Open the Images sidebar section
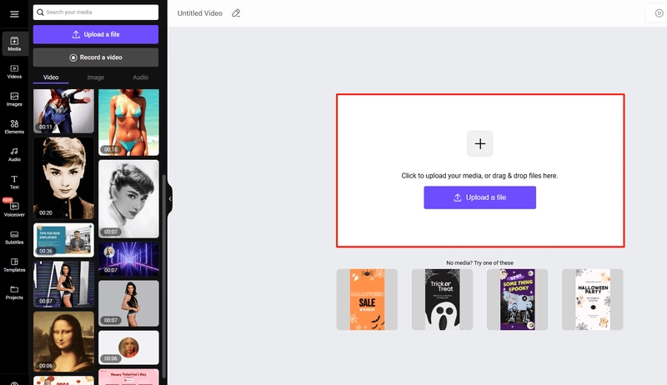Viewport: 667px width, 385px height. click(14, 99)
